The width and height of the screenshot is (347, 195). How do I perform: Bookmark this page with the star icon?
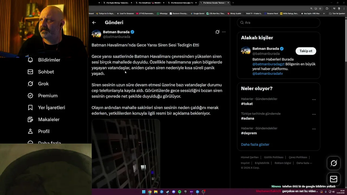point(320,8)
